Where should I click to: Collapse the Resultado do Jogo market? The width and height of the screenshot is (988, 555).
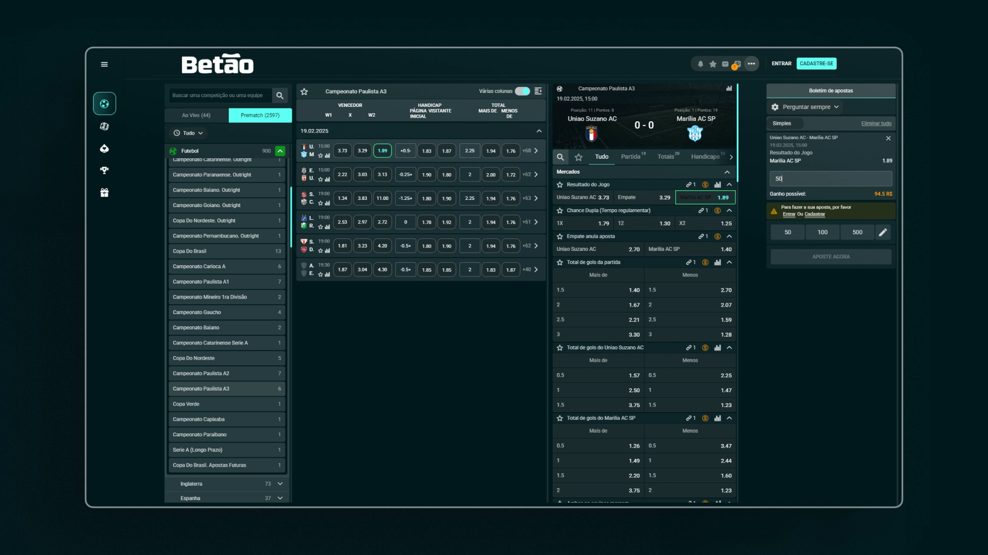click(x=729, y=184)
